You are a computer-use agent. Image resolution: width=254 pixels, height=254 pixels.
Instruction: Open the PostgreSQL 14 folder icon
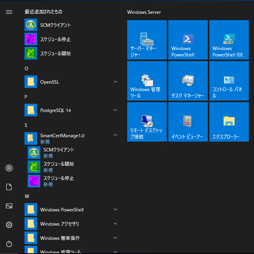[x=31, y=110]
